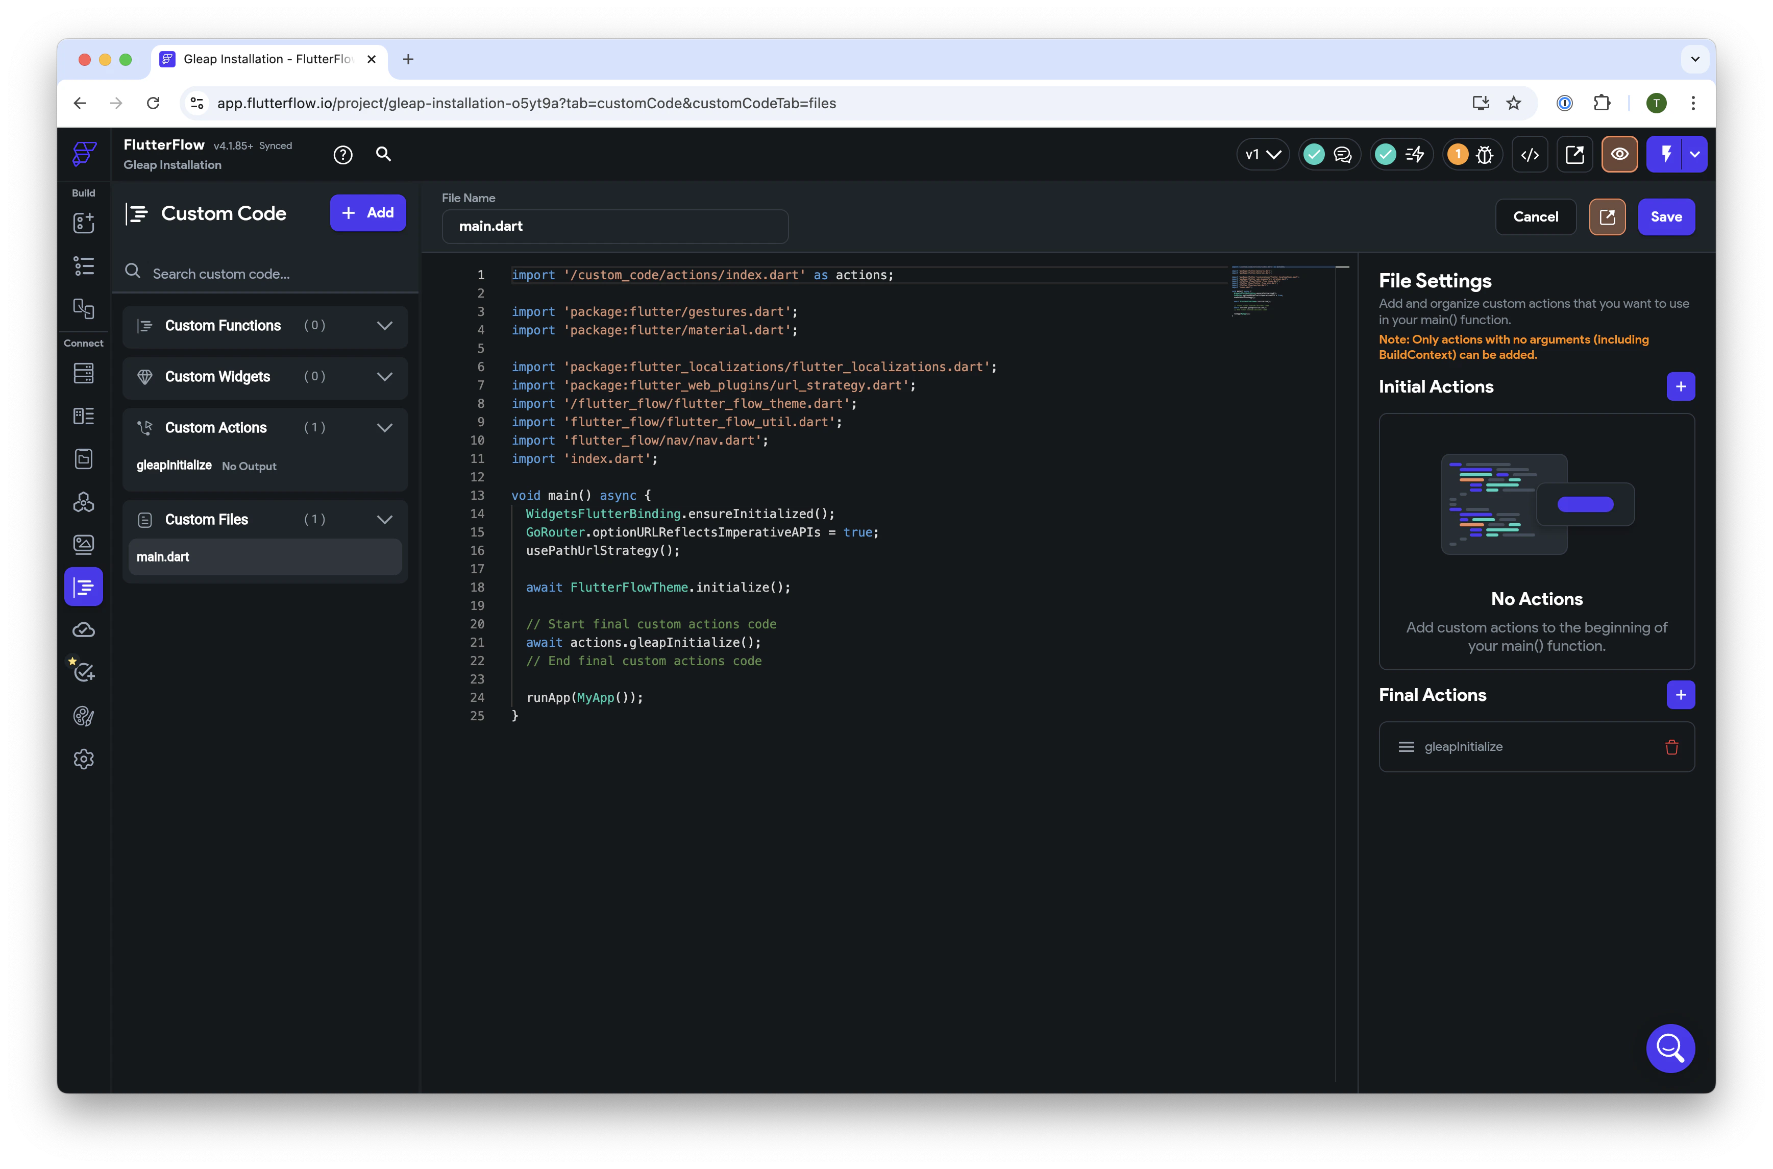Click the code editor minimap
Image resolution: width=1773 pixels, height=1169 pixels.
(1282, 291)
